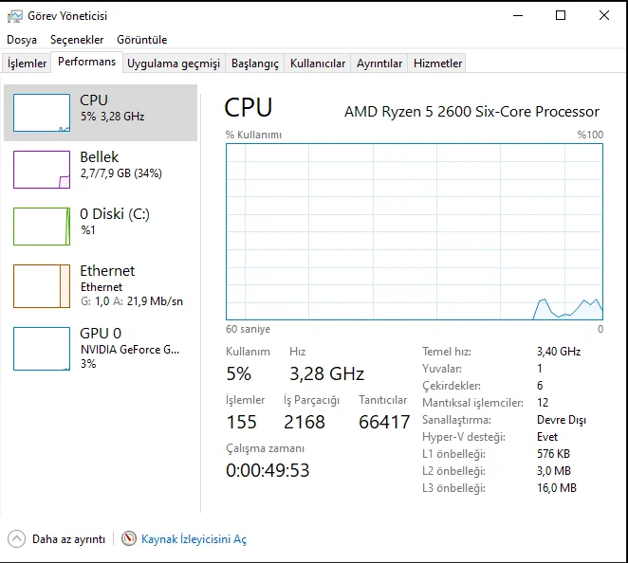This screenshot has height=563, width=628.
Task: Switch to the İşlemler tab
Action: (x=28, y=64)
